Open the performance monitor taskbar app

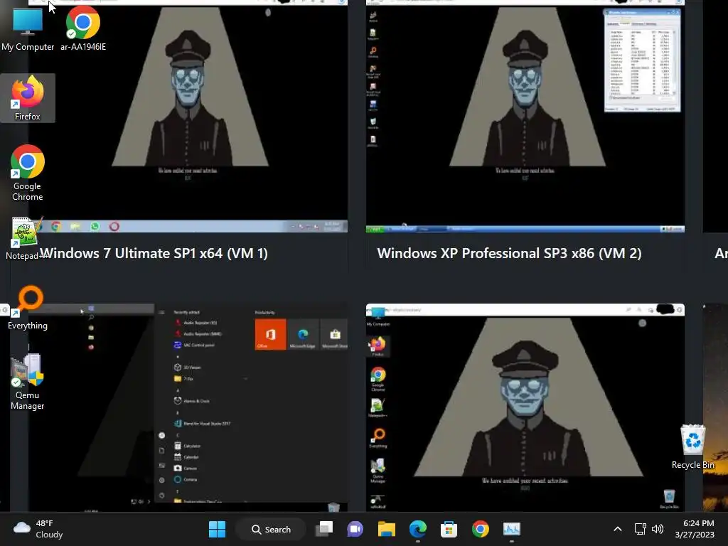tap(512, 529)
